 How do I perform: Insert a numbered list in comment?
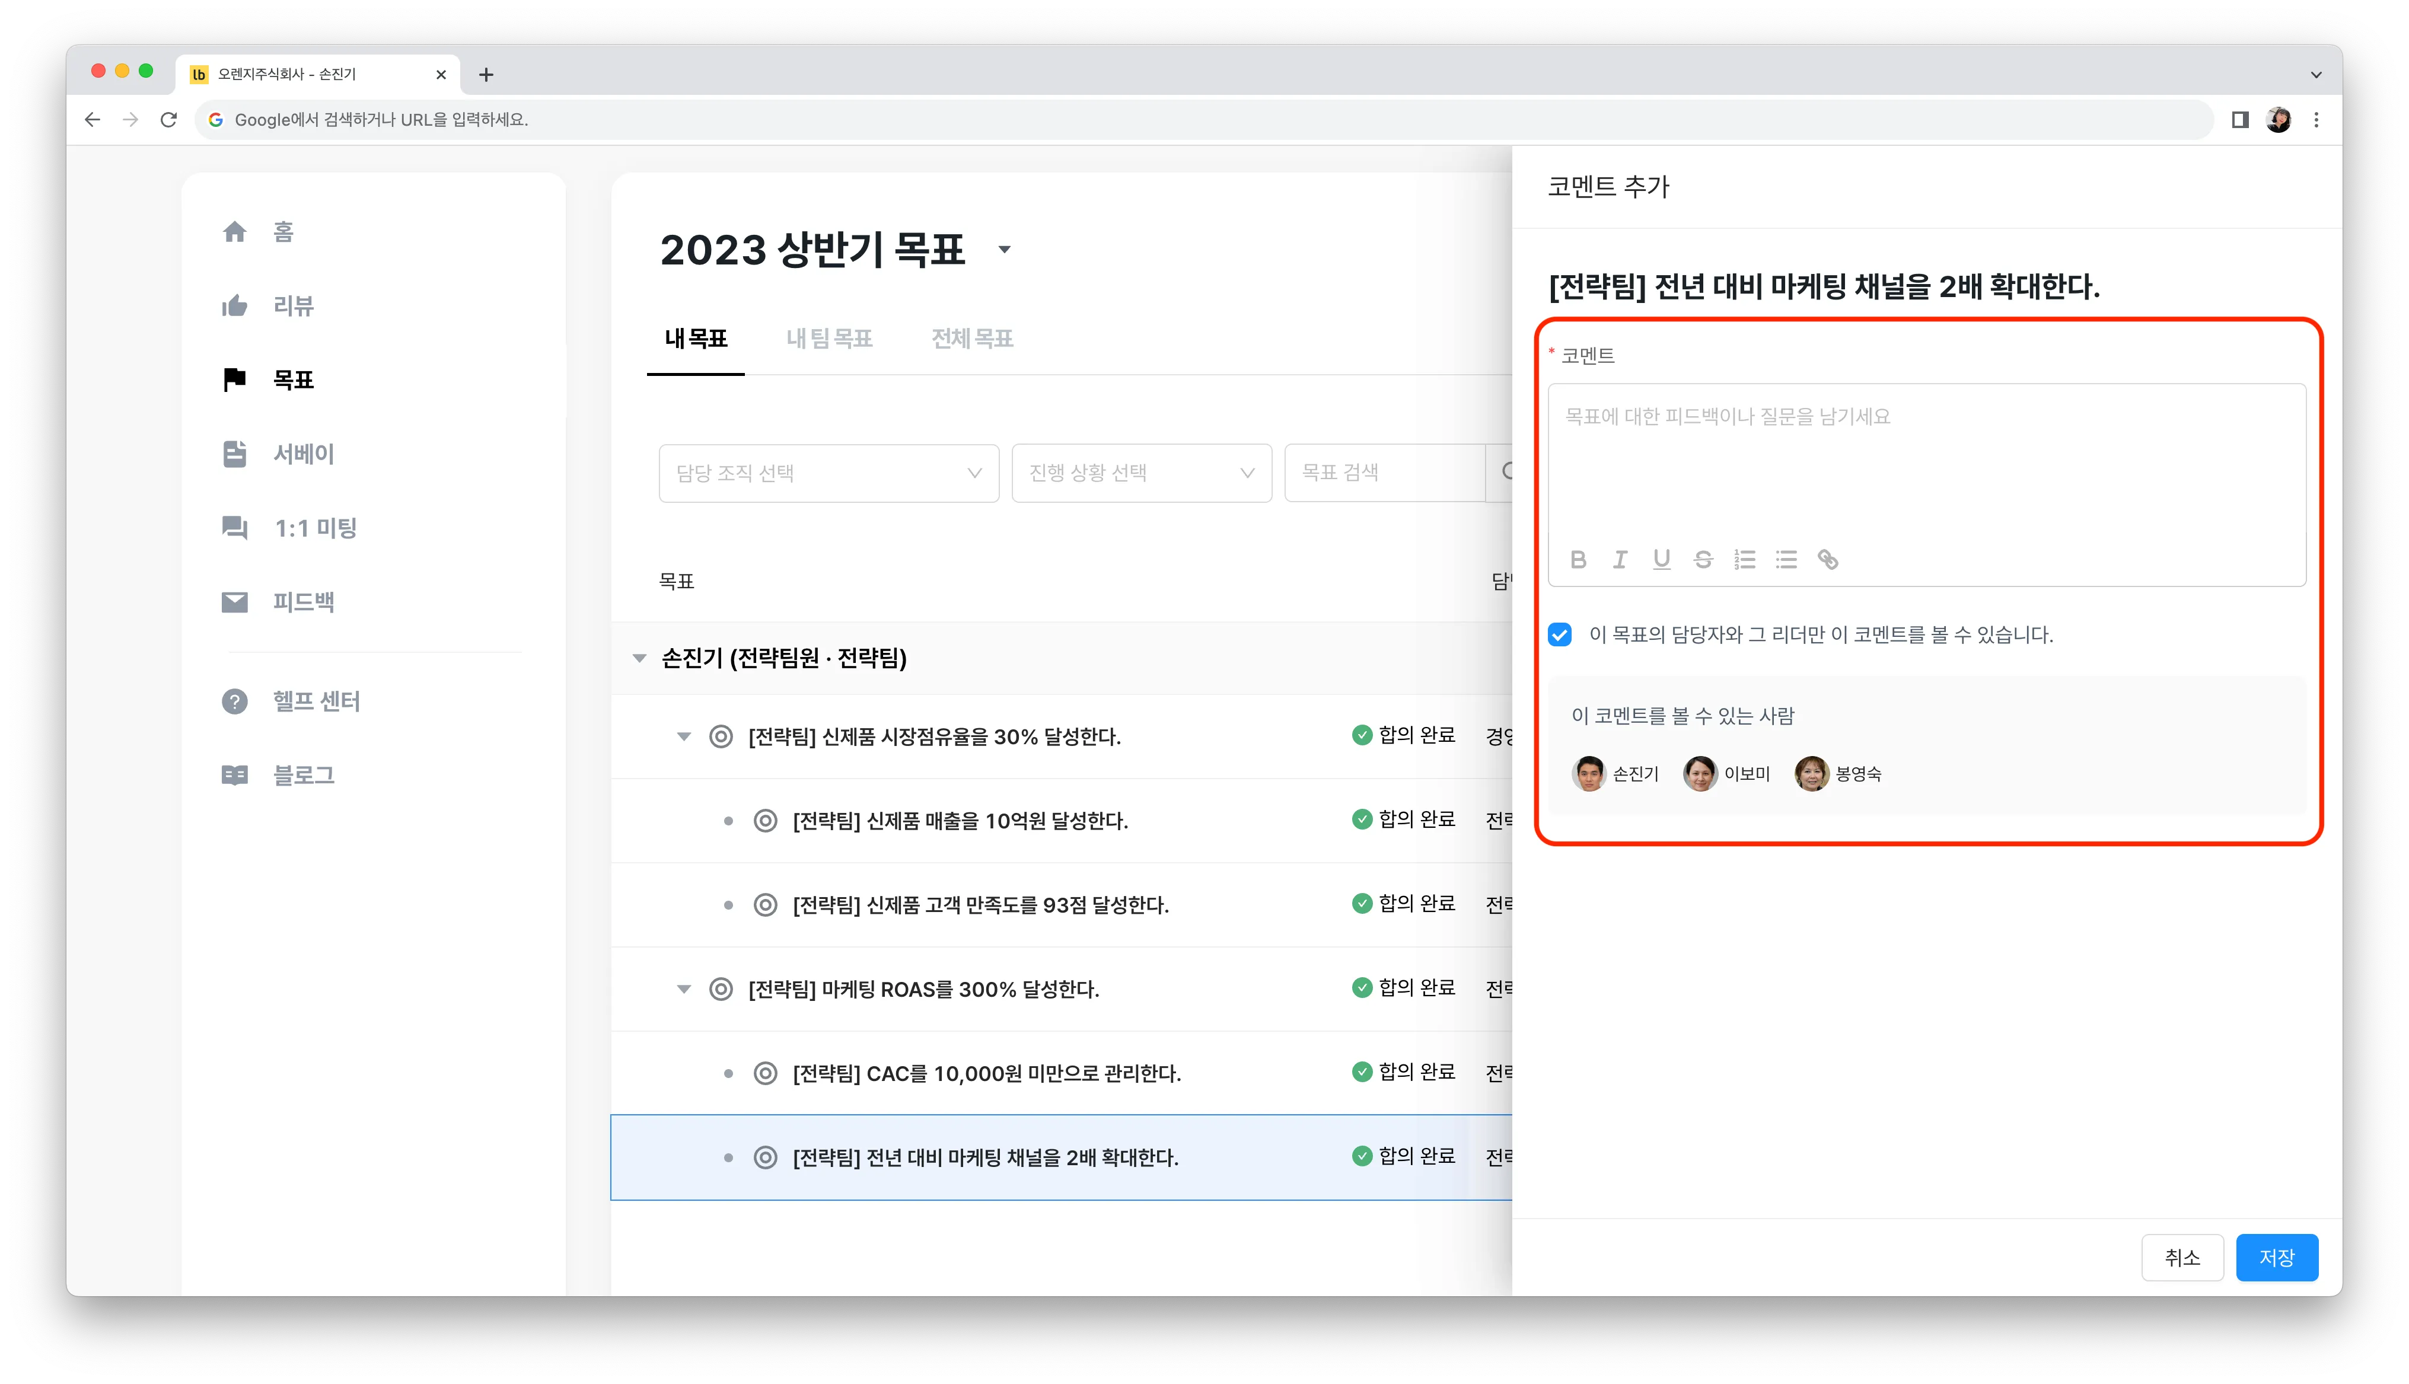coord(1745,560)
